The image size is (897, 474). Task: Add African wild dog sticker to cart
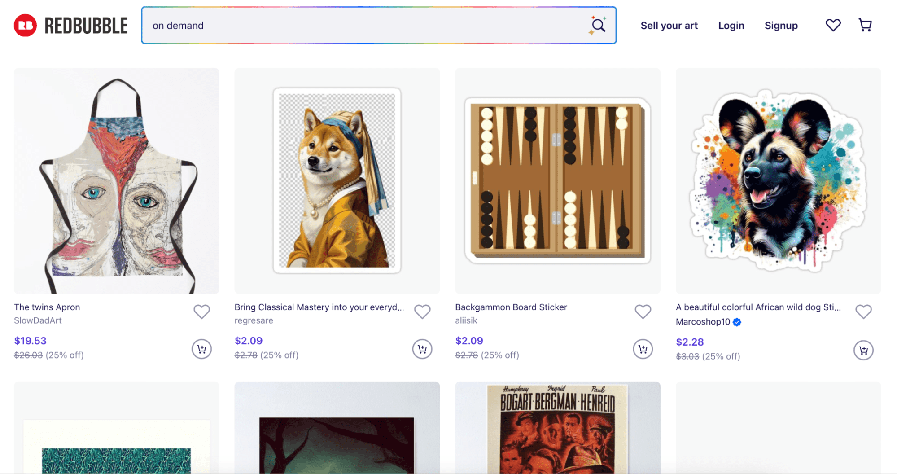tap(863, 350)
